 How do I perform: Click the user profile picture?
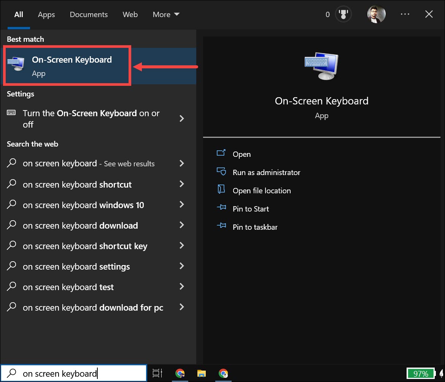[376, 14]
